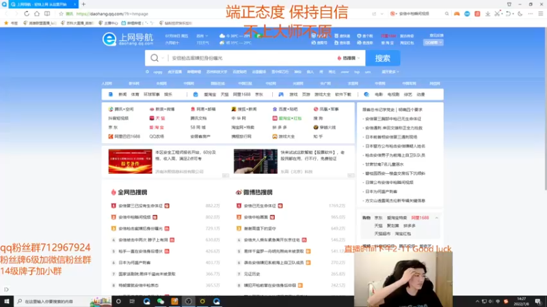Click the browser address bar URL
This screenshot has width=547, height=307.
point(112,14)
